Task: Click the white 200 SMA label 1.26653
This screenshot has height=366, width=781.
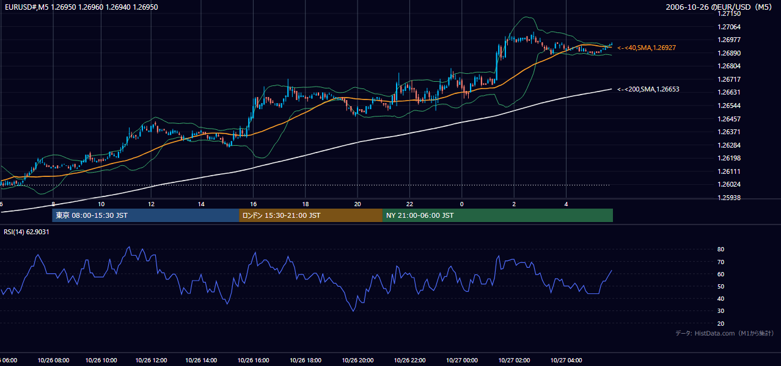Action: coord(648,89)
